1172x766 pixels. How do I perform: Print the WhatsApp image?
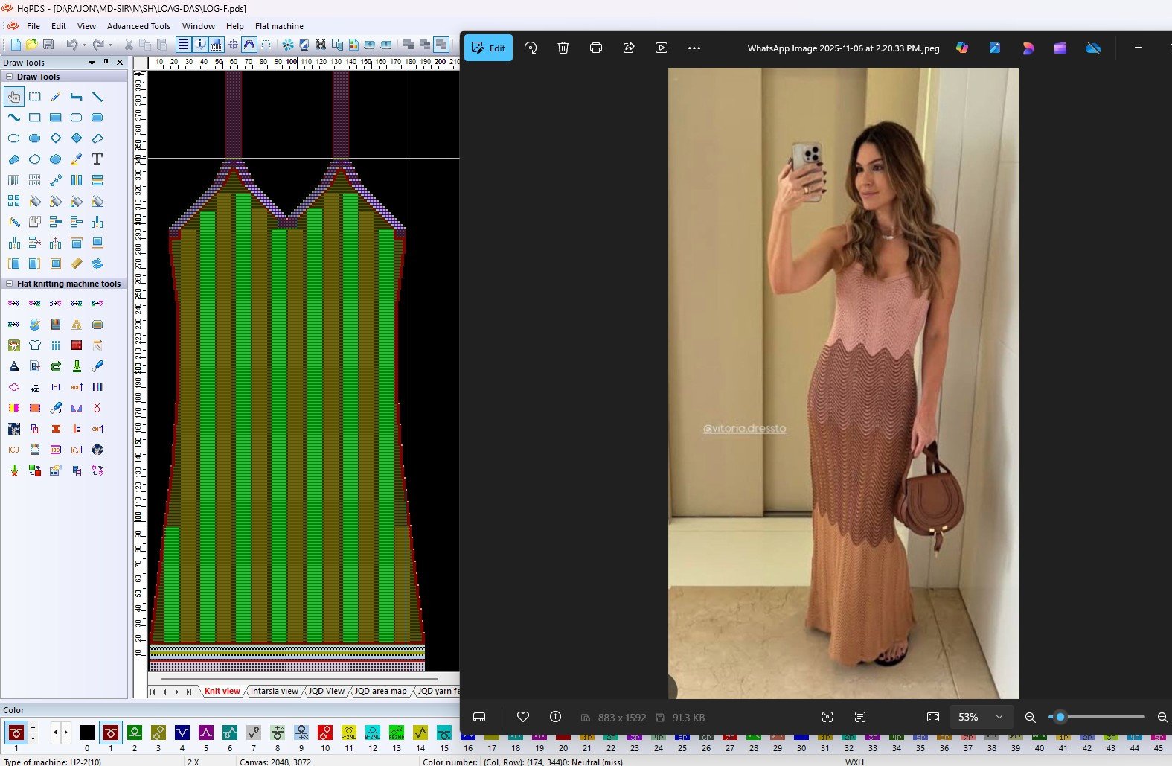[x=596, y=48]
